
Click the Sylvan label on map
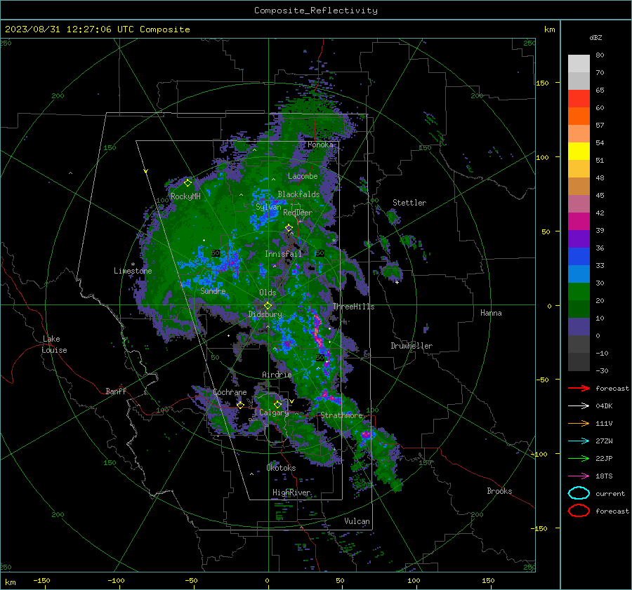coord(268,207)
